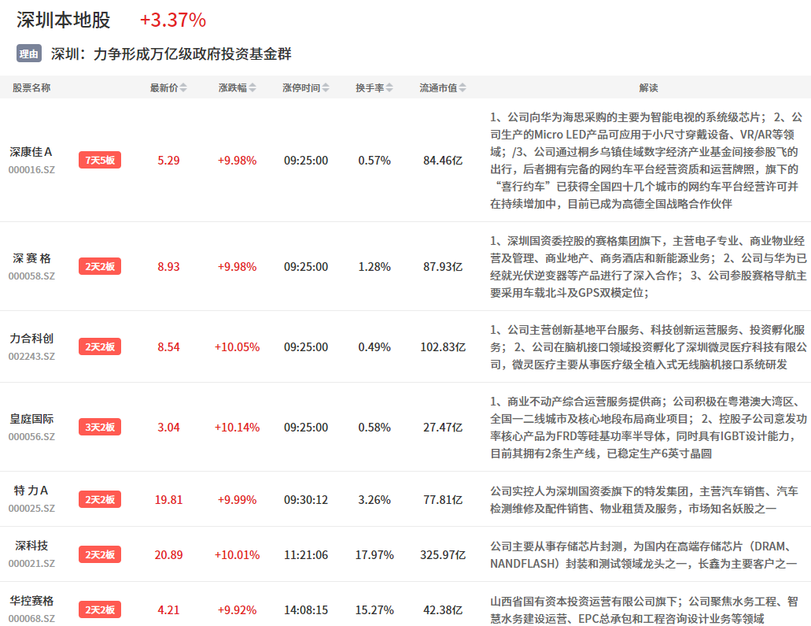Click the 7天5板 tag for 深康佳A

(100, 161)
